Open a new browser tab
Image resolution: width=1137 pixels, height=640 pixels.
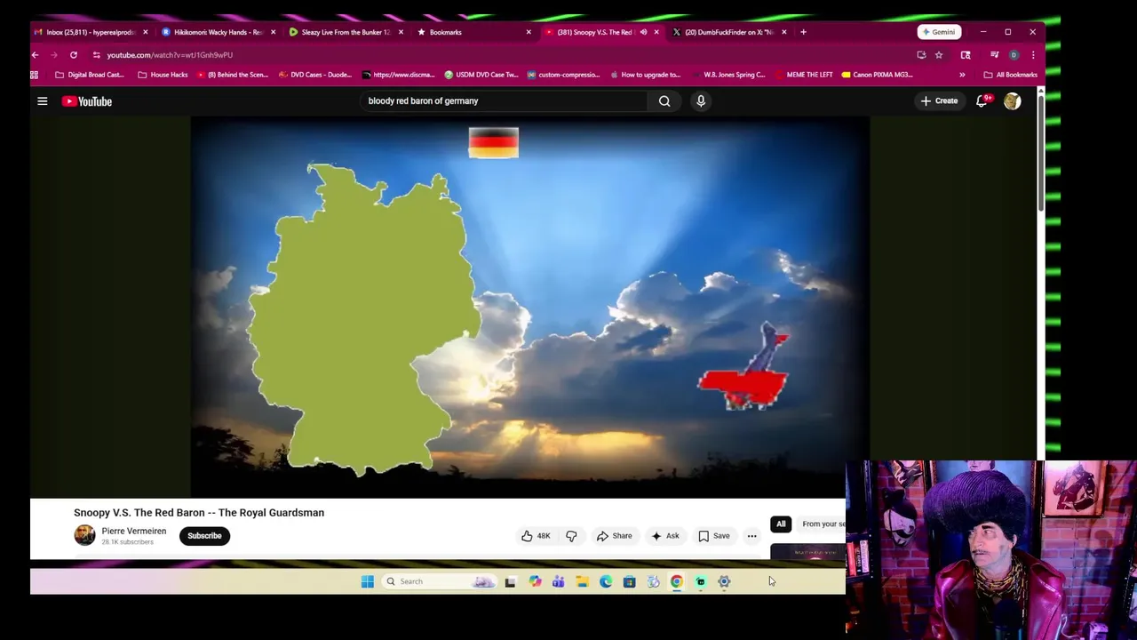coord(803,32)
